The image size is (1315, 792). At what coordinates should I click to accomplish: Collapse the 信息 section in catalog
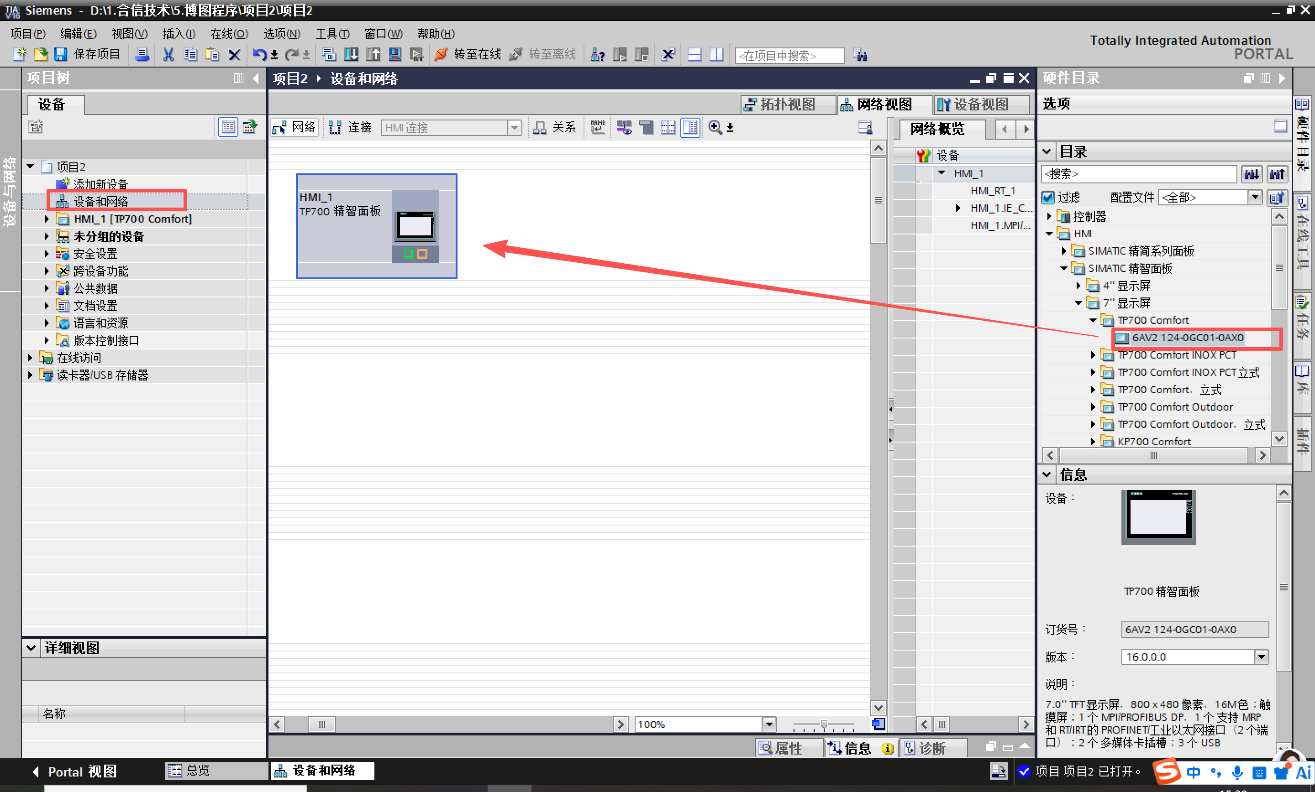(1047, 474)
